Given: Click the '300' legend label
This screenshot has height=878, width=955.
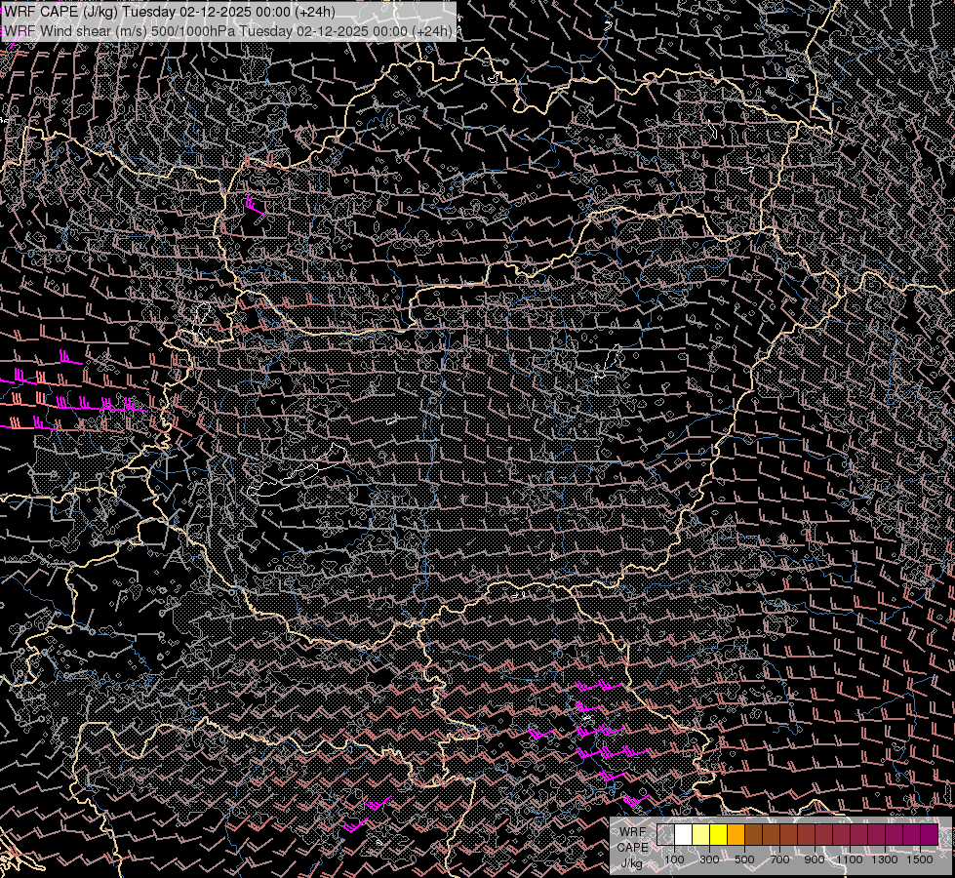Looking at the screenshot, I should [709, 859].
